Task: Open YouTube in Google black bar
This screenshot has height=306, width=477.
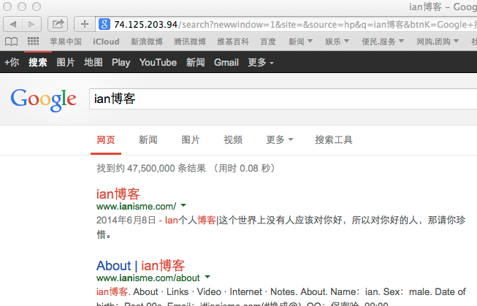Action: click(158, 62)
